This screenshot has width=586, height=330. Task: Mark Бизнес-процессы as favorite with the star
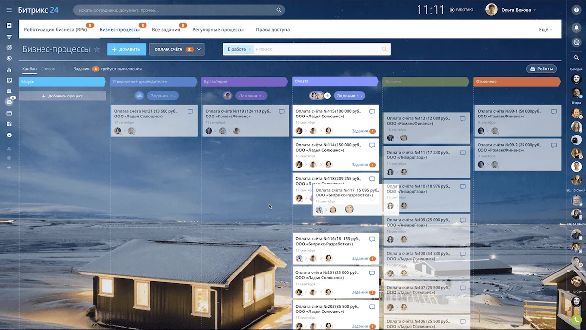97,49
